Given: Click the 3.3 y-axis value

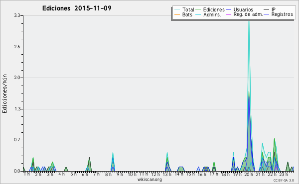Looking at the screenshot, I should (x=17, y=15).
